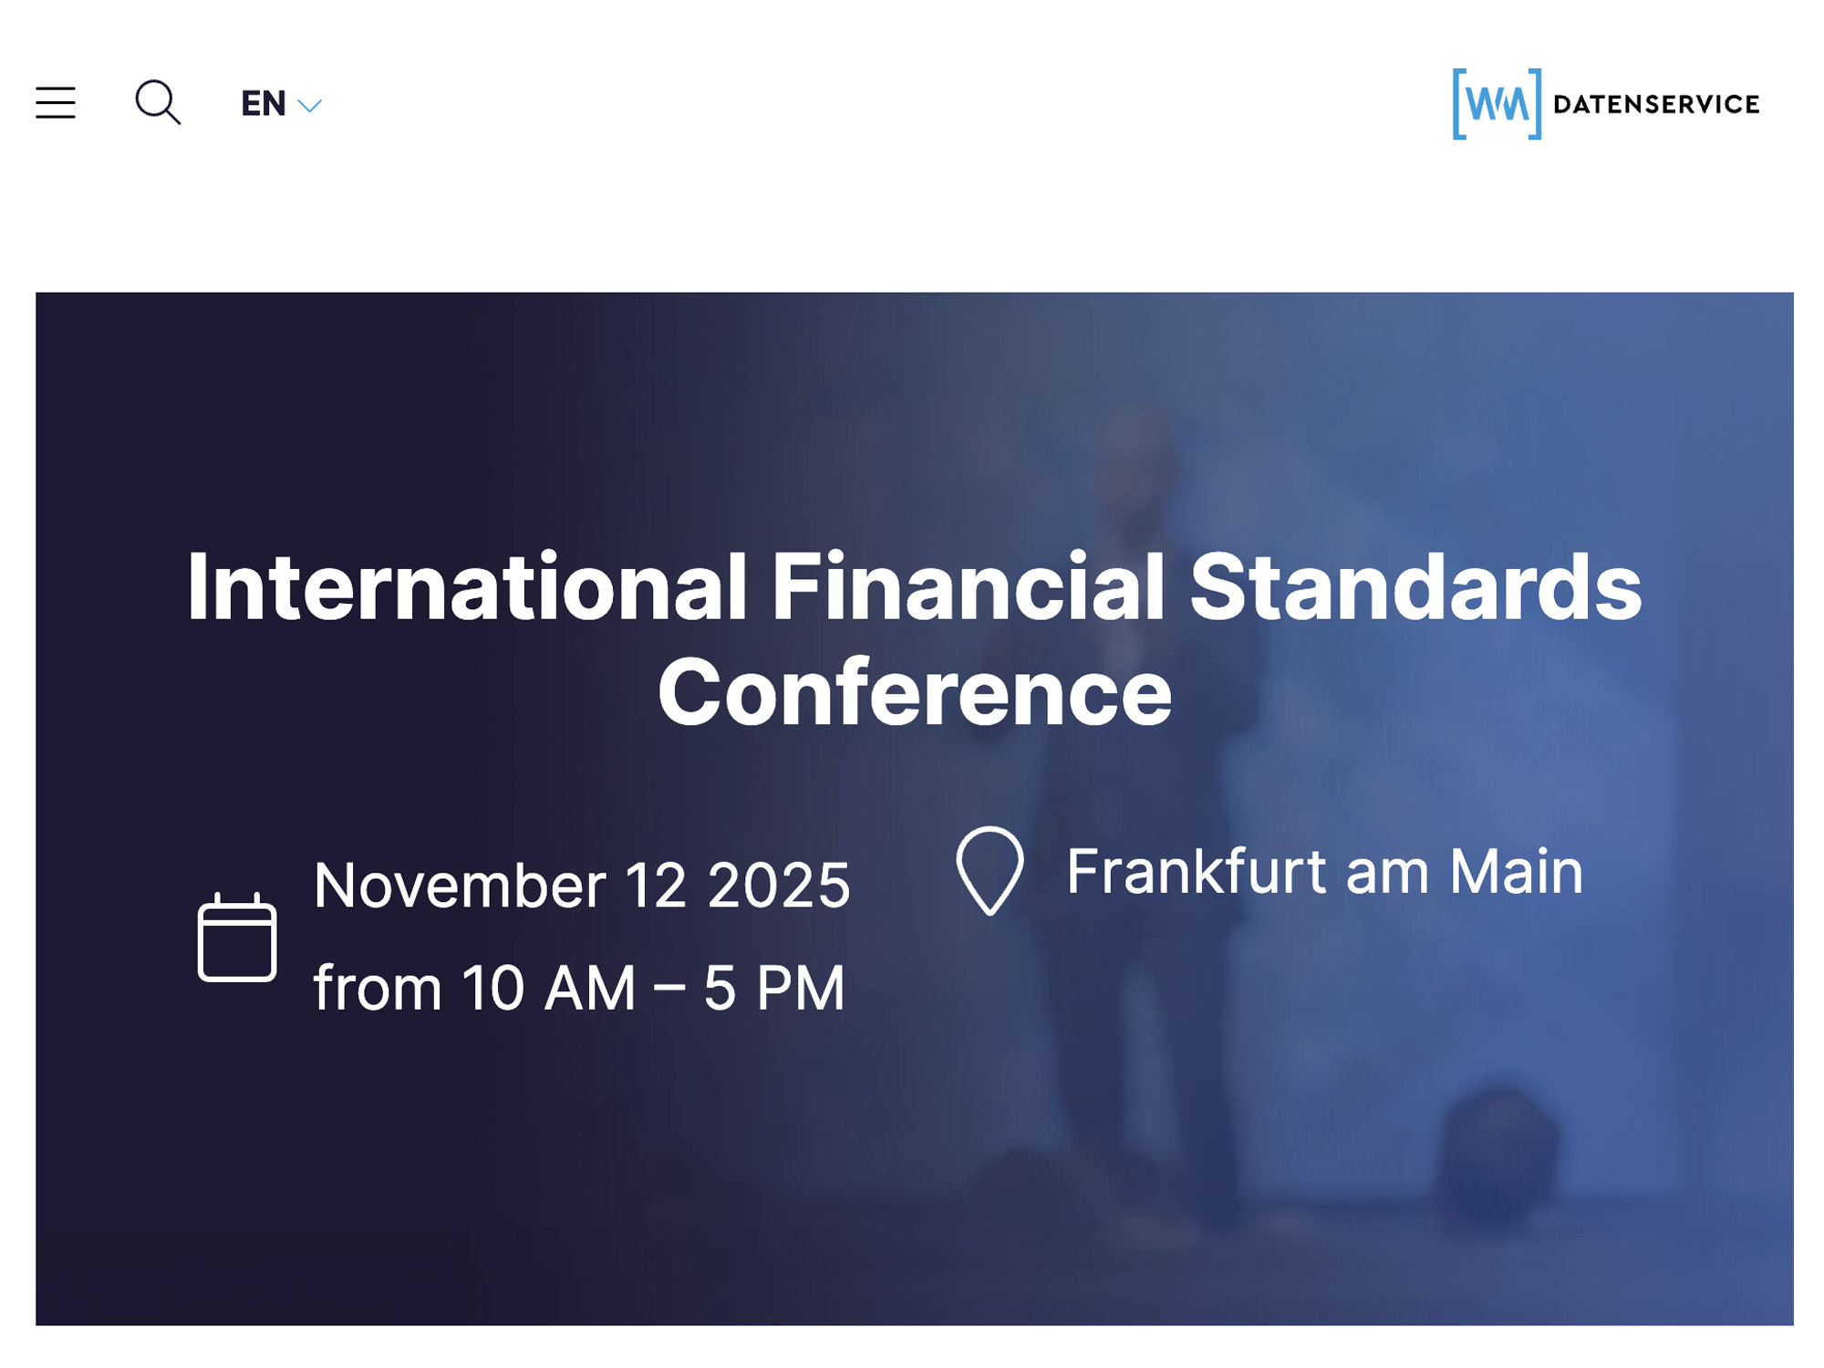Click the location pin icon

[990, 870]
